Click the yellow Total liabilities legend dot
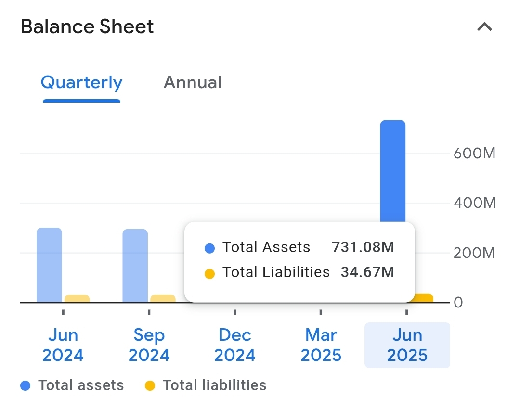 tap(150, 385)
